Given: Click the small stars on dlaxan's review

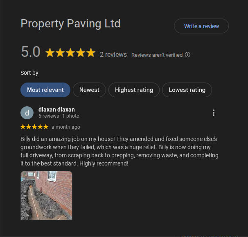Looking at the screenshot, I should pos(34,127).
